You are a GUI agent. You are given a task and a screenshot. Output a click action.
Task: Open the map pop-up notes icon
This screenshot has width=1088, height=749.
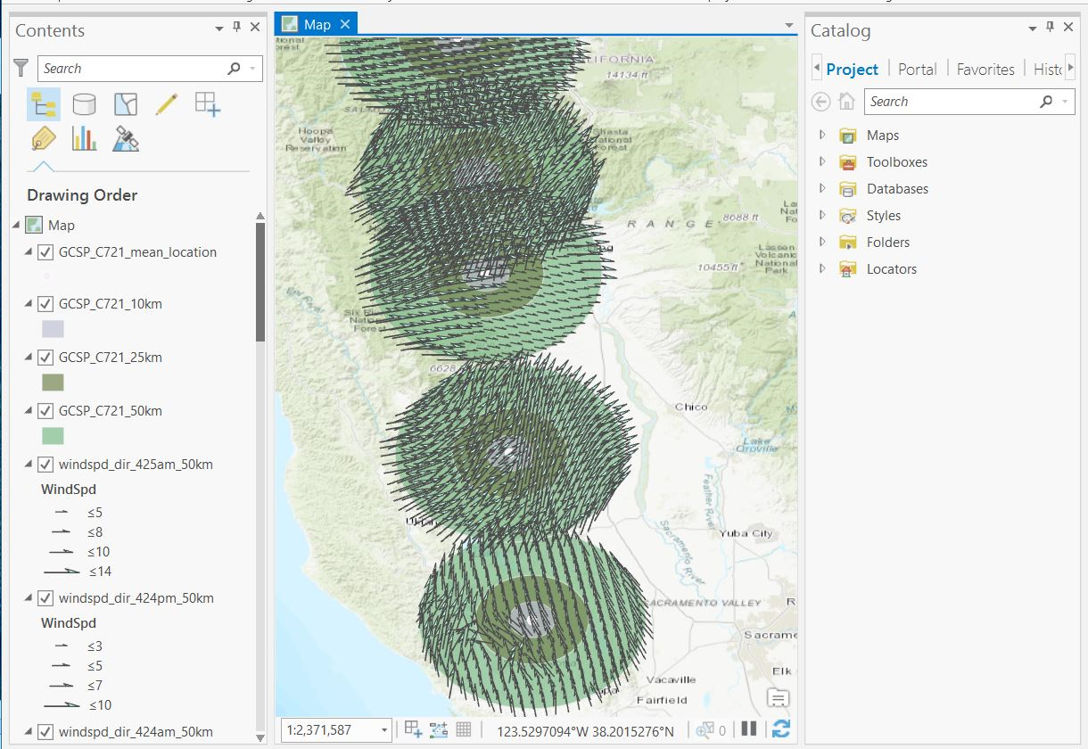(779, 698)
